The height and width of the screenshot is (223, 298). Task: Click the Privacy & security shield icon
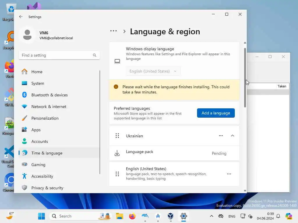click(24, 188)
